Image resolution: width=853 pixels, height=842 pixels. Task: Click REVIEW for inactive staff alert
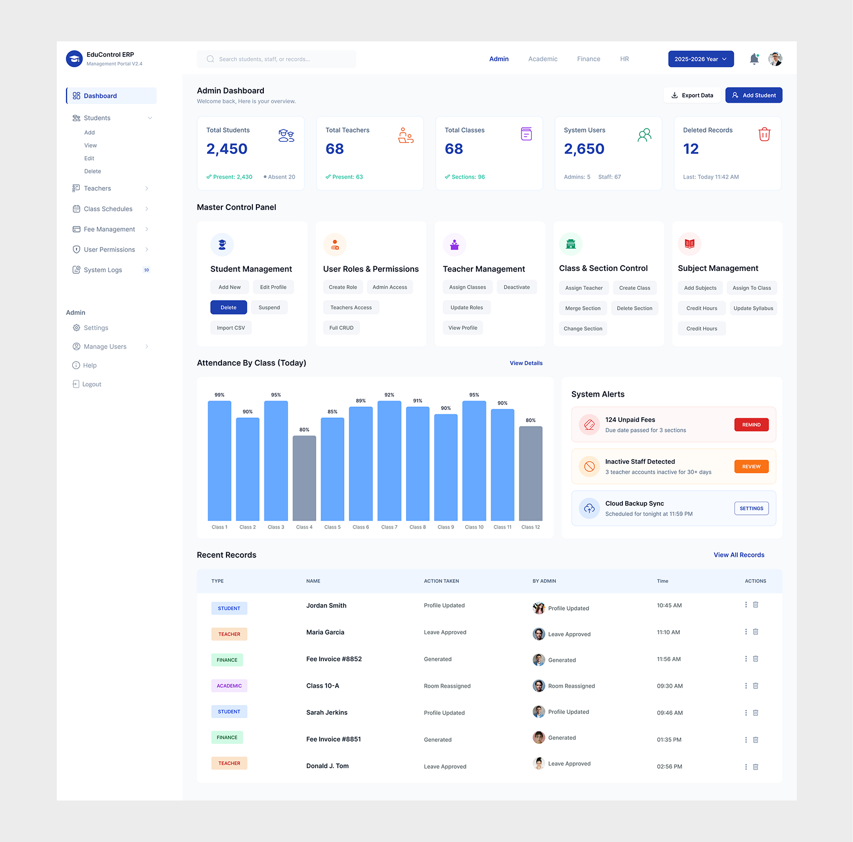(x=751, y=467)
